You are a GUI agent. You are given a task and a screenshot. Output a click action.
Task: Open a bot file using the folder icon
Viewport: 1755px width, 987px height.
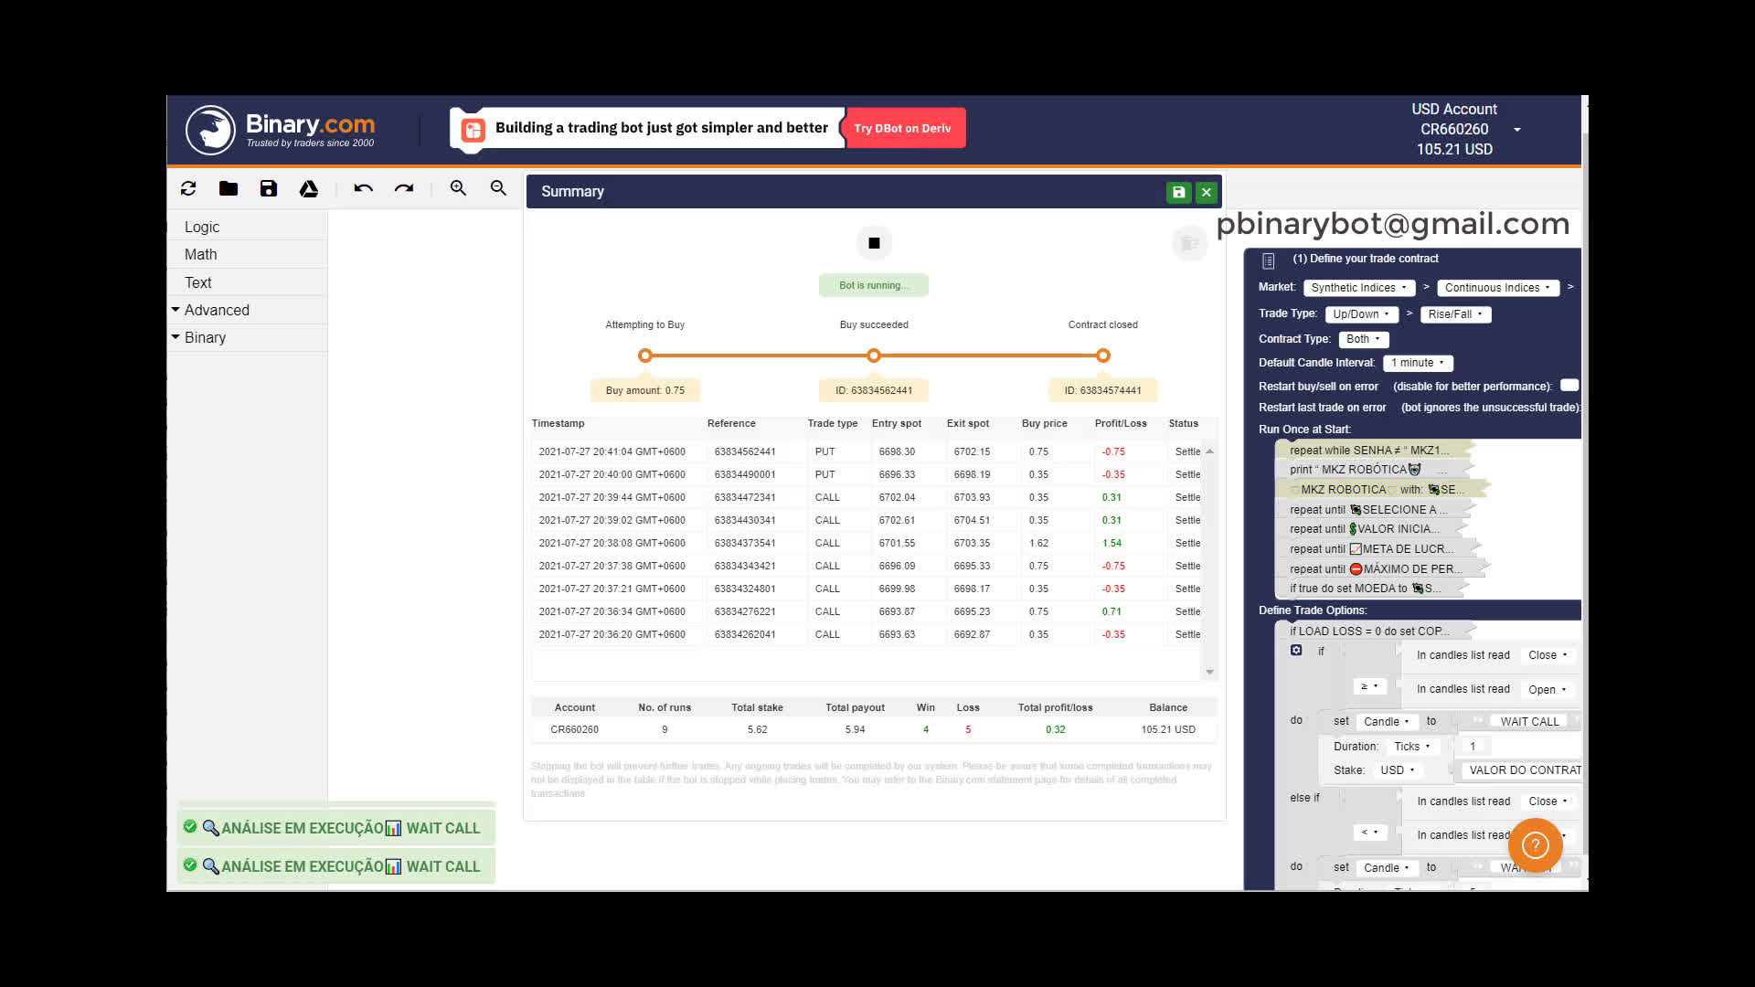tap(229, 188)
